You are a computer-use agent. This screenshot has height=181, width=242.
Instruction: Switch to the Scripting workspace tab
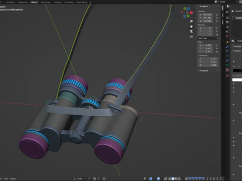coord(57,2)
